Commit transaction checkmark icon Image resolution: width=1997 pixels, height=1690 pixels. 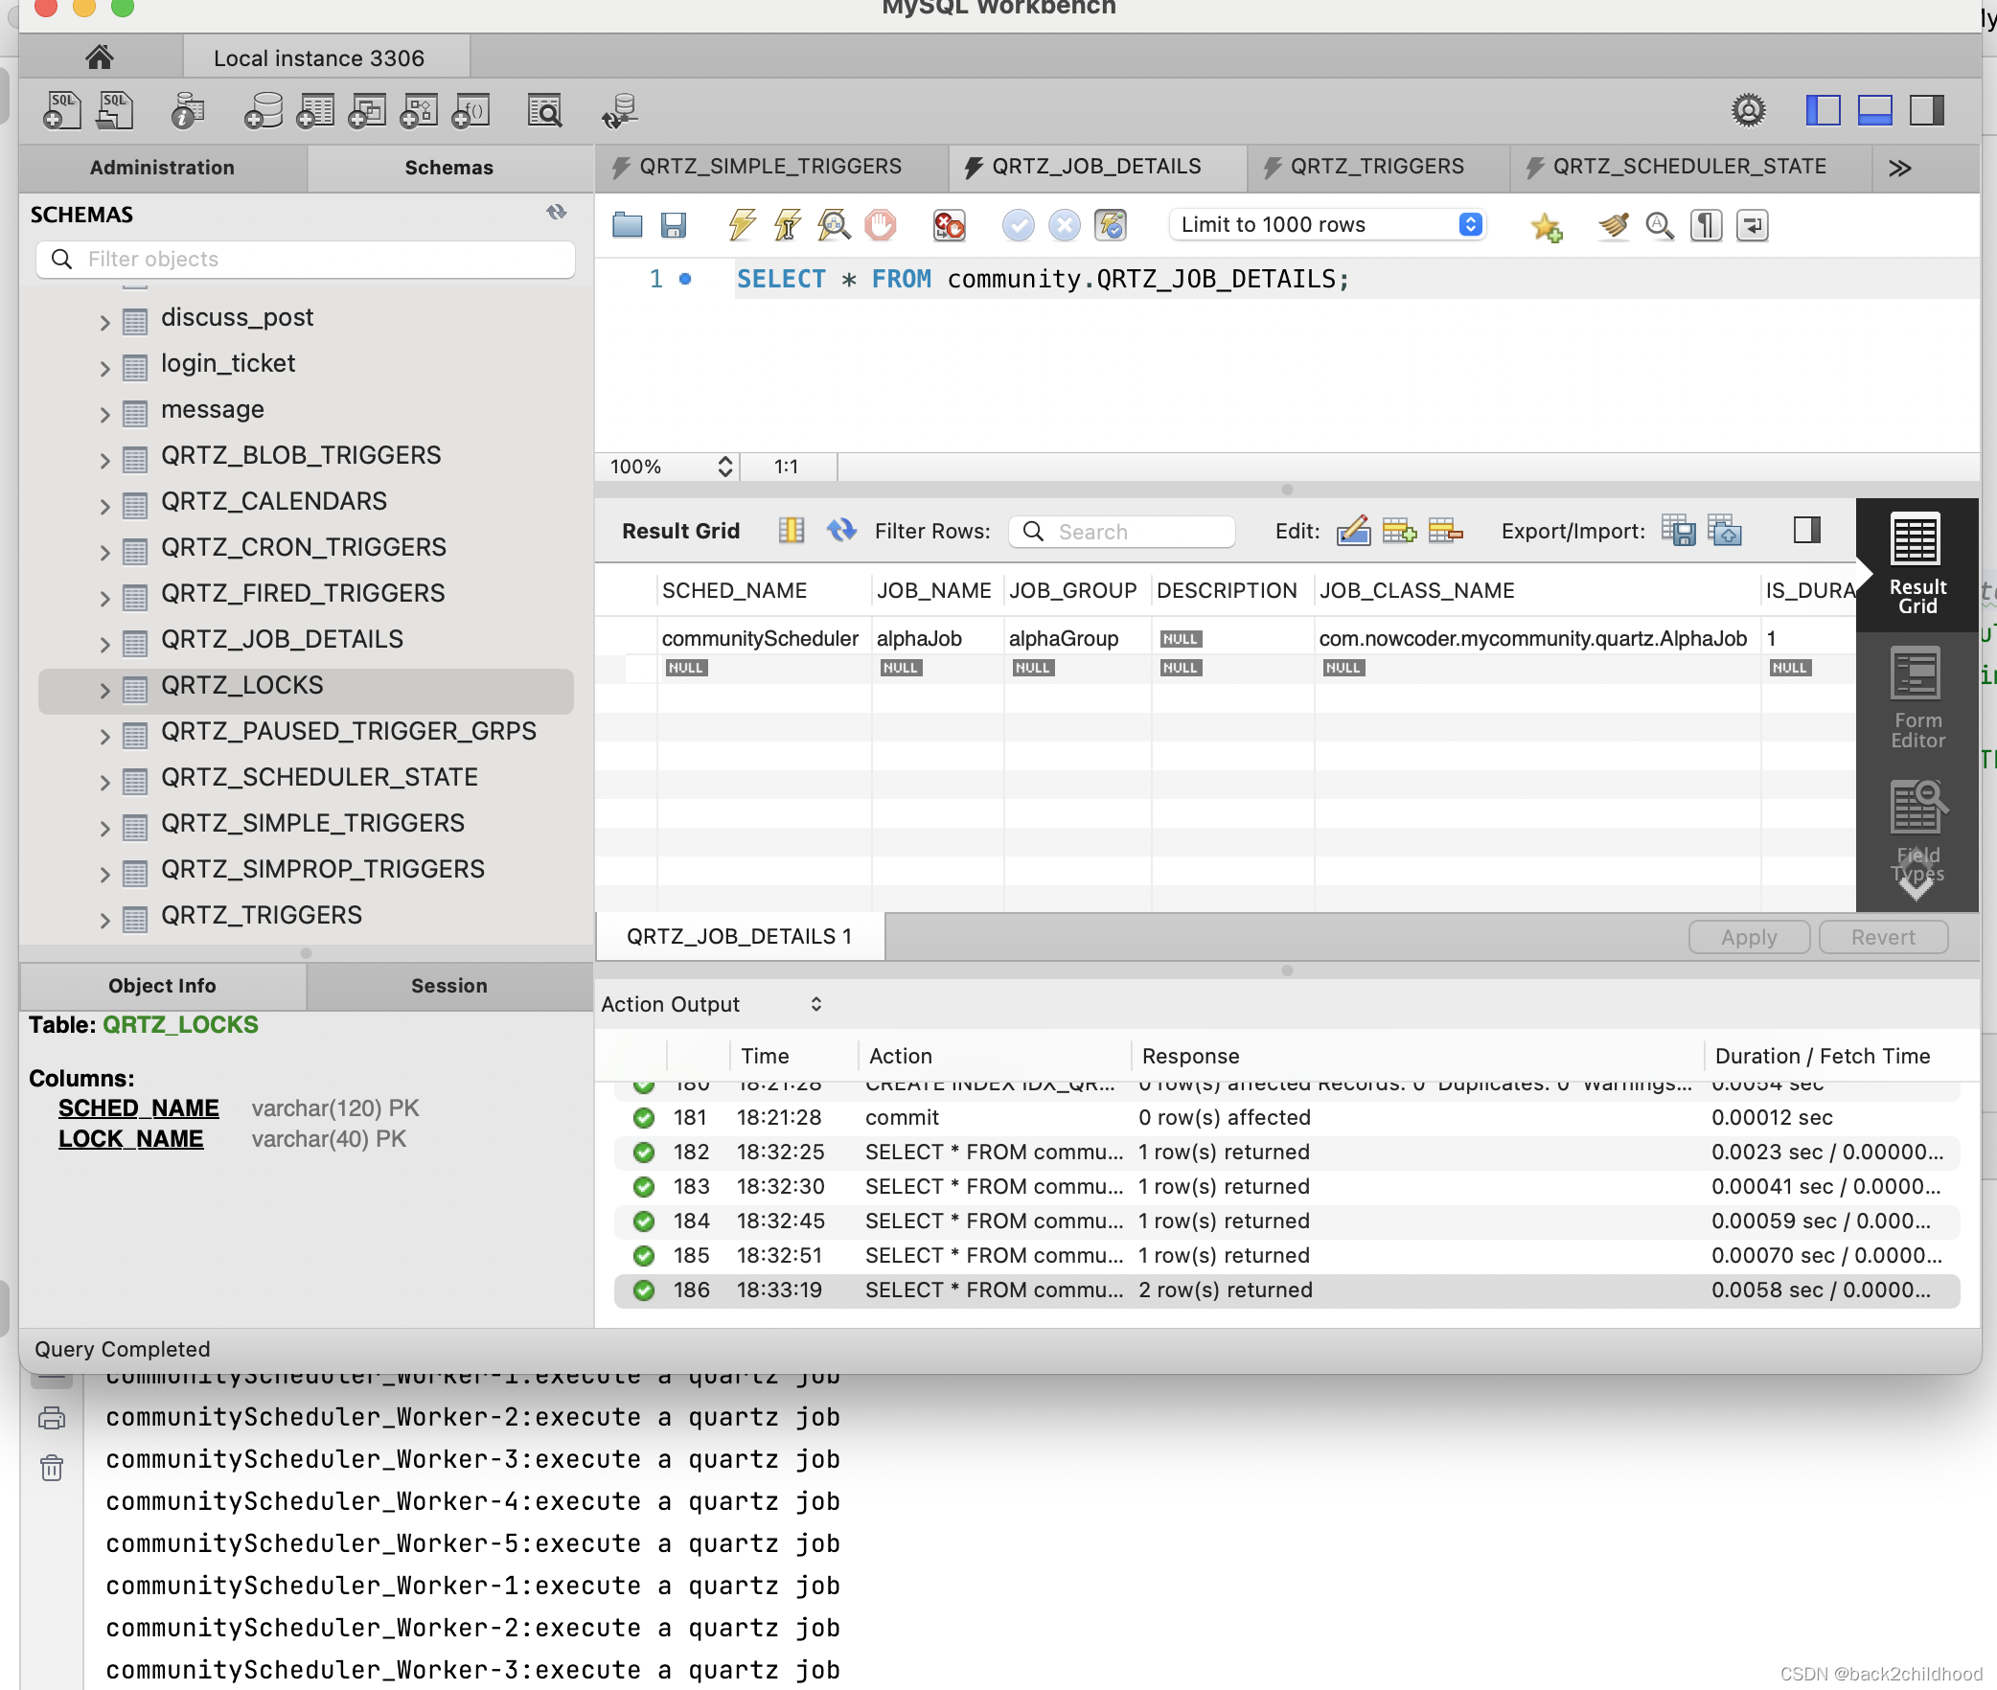[1019, 225]
